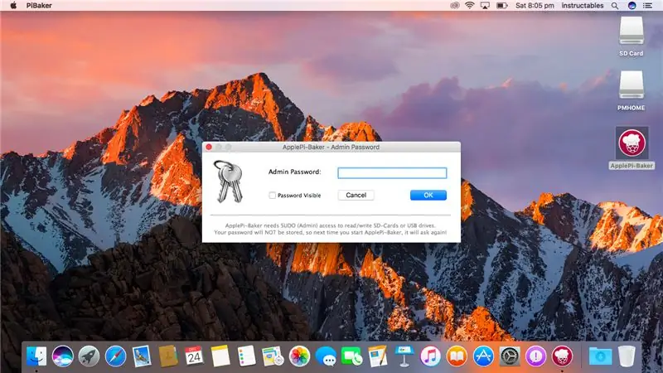Open Photos colorful flower icon
This screenshot has width=663, height=373.
point(299,356)
